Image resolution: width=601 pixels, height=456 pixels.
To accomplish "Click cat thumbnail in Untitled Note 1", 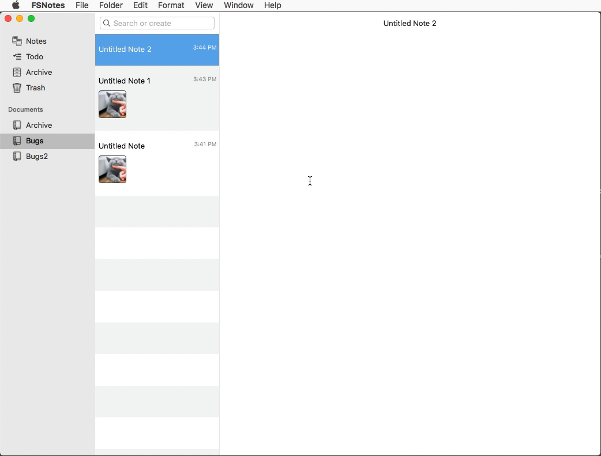I will (x=112, y=104).
